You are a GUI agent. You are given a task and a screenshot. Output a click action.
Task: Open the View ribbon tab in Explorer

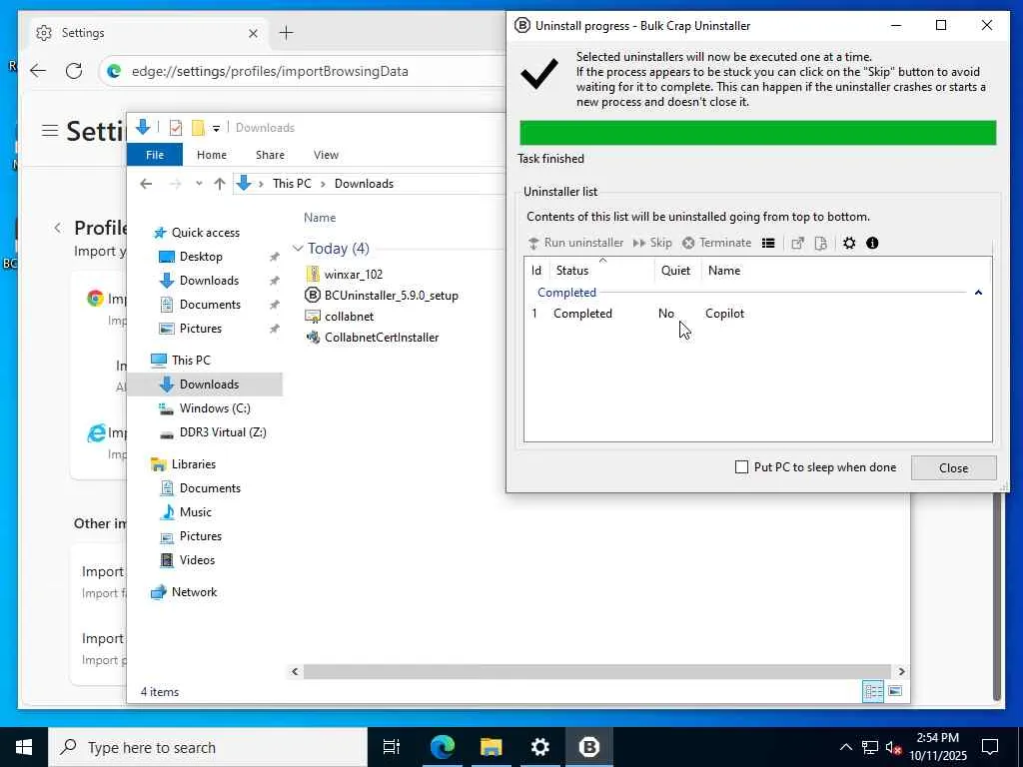click(326, 155)
